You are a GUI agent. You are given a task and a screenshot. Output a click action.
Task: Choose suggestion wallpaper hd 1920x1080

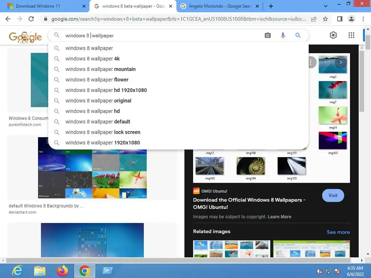pyautogui.click(x=178, y=90)
